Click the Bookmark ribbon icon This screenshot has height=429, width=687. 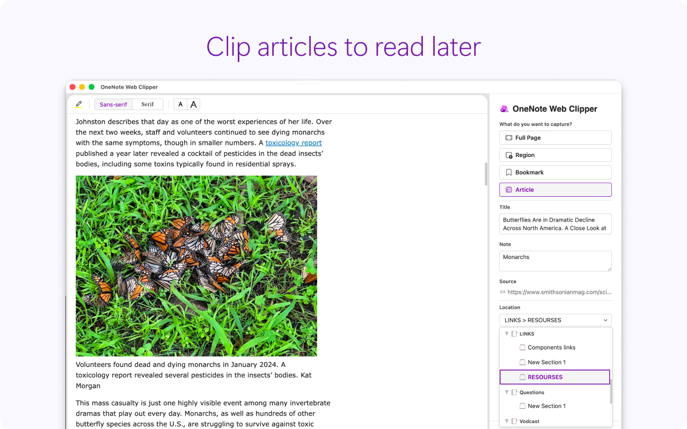(509, 172)
